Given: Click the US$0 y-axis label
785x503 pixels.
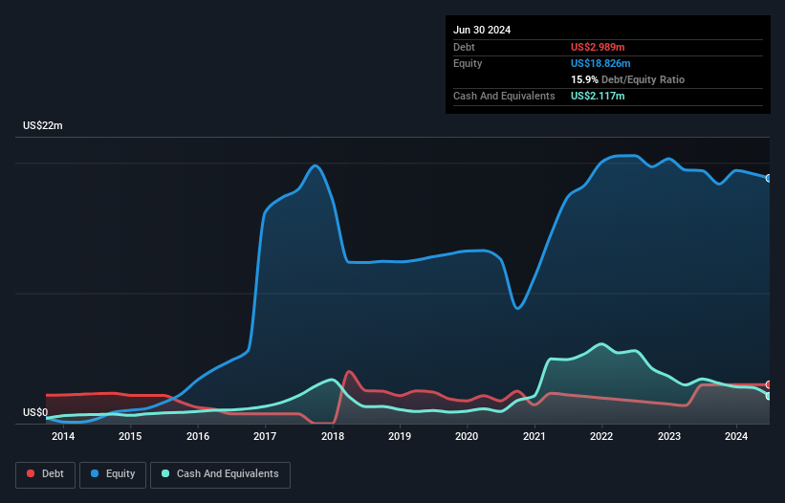Looking at the screenshot, I should point(35,412).
